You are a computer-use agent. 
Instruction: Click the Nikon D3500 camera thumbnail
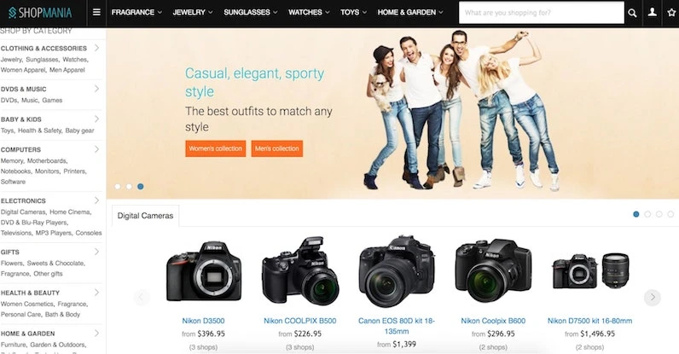click(x=204, y=271)
